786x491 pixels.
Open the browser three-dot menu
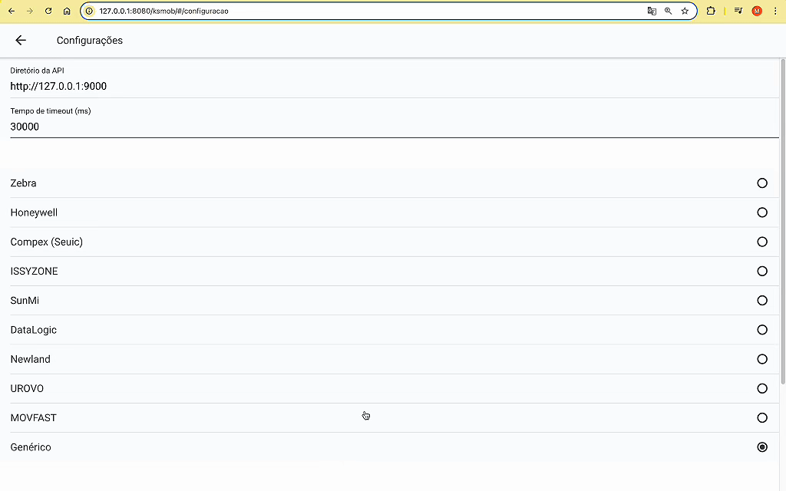coord(774,12)
